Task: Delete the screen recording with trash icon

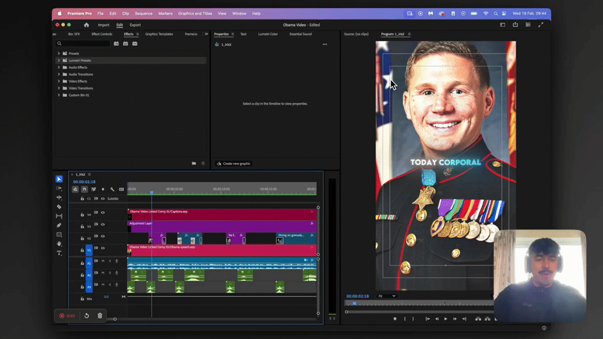Action: click(x=100, y=316)
